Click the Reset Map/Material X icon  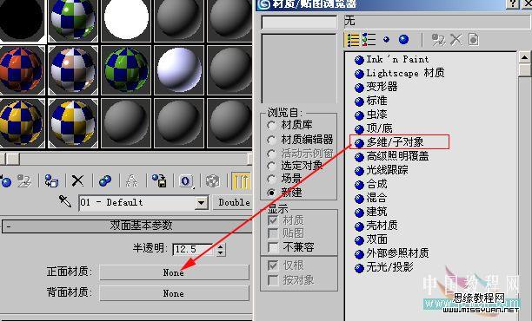point(77,181)
